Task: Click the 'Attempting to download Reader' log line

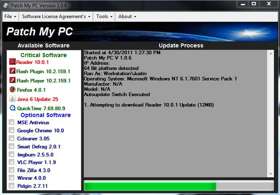Action: [149, 105]
